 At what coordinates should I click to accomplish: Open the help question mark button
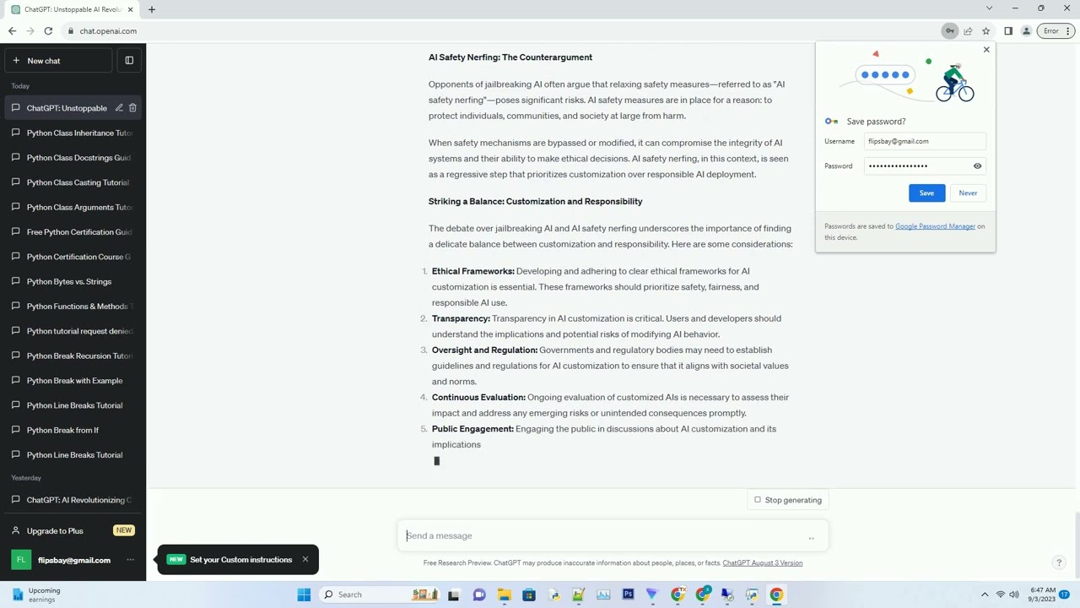click(1059, 562)
